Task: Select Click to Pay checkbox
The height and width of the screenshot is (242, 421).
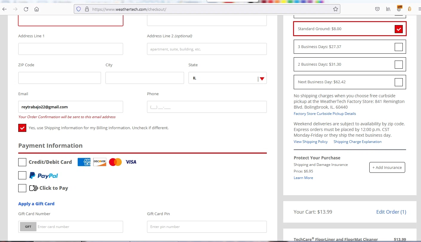Action: [22, 188]
